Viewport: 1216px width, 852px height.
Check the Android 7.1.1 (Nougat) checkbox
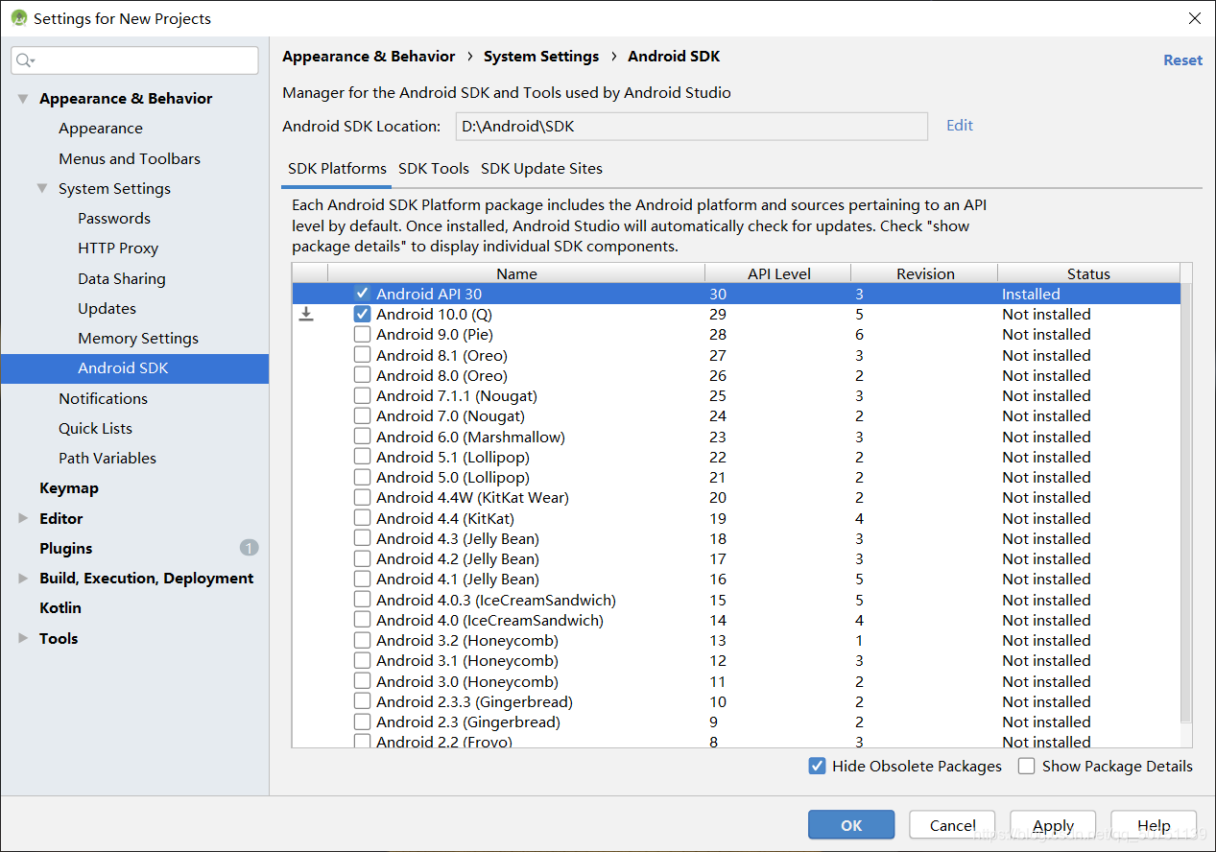(x=362, y=395)
